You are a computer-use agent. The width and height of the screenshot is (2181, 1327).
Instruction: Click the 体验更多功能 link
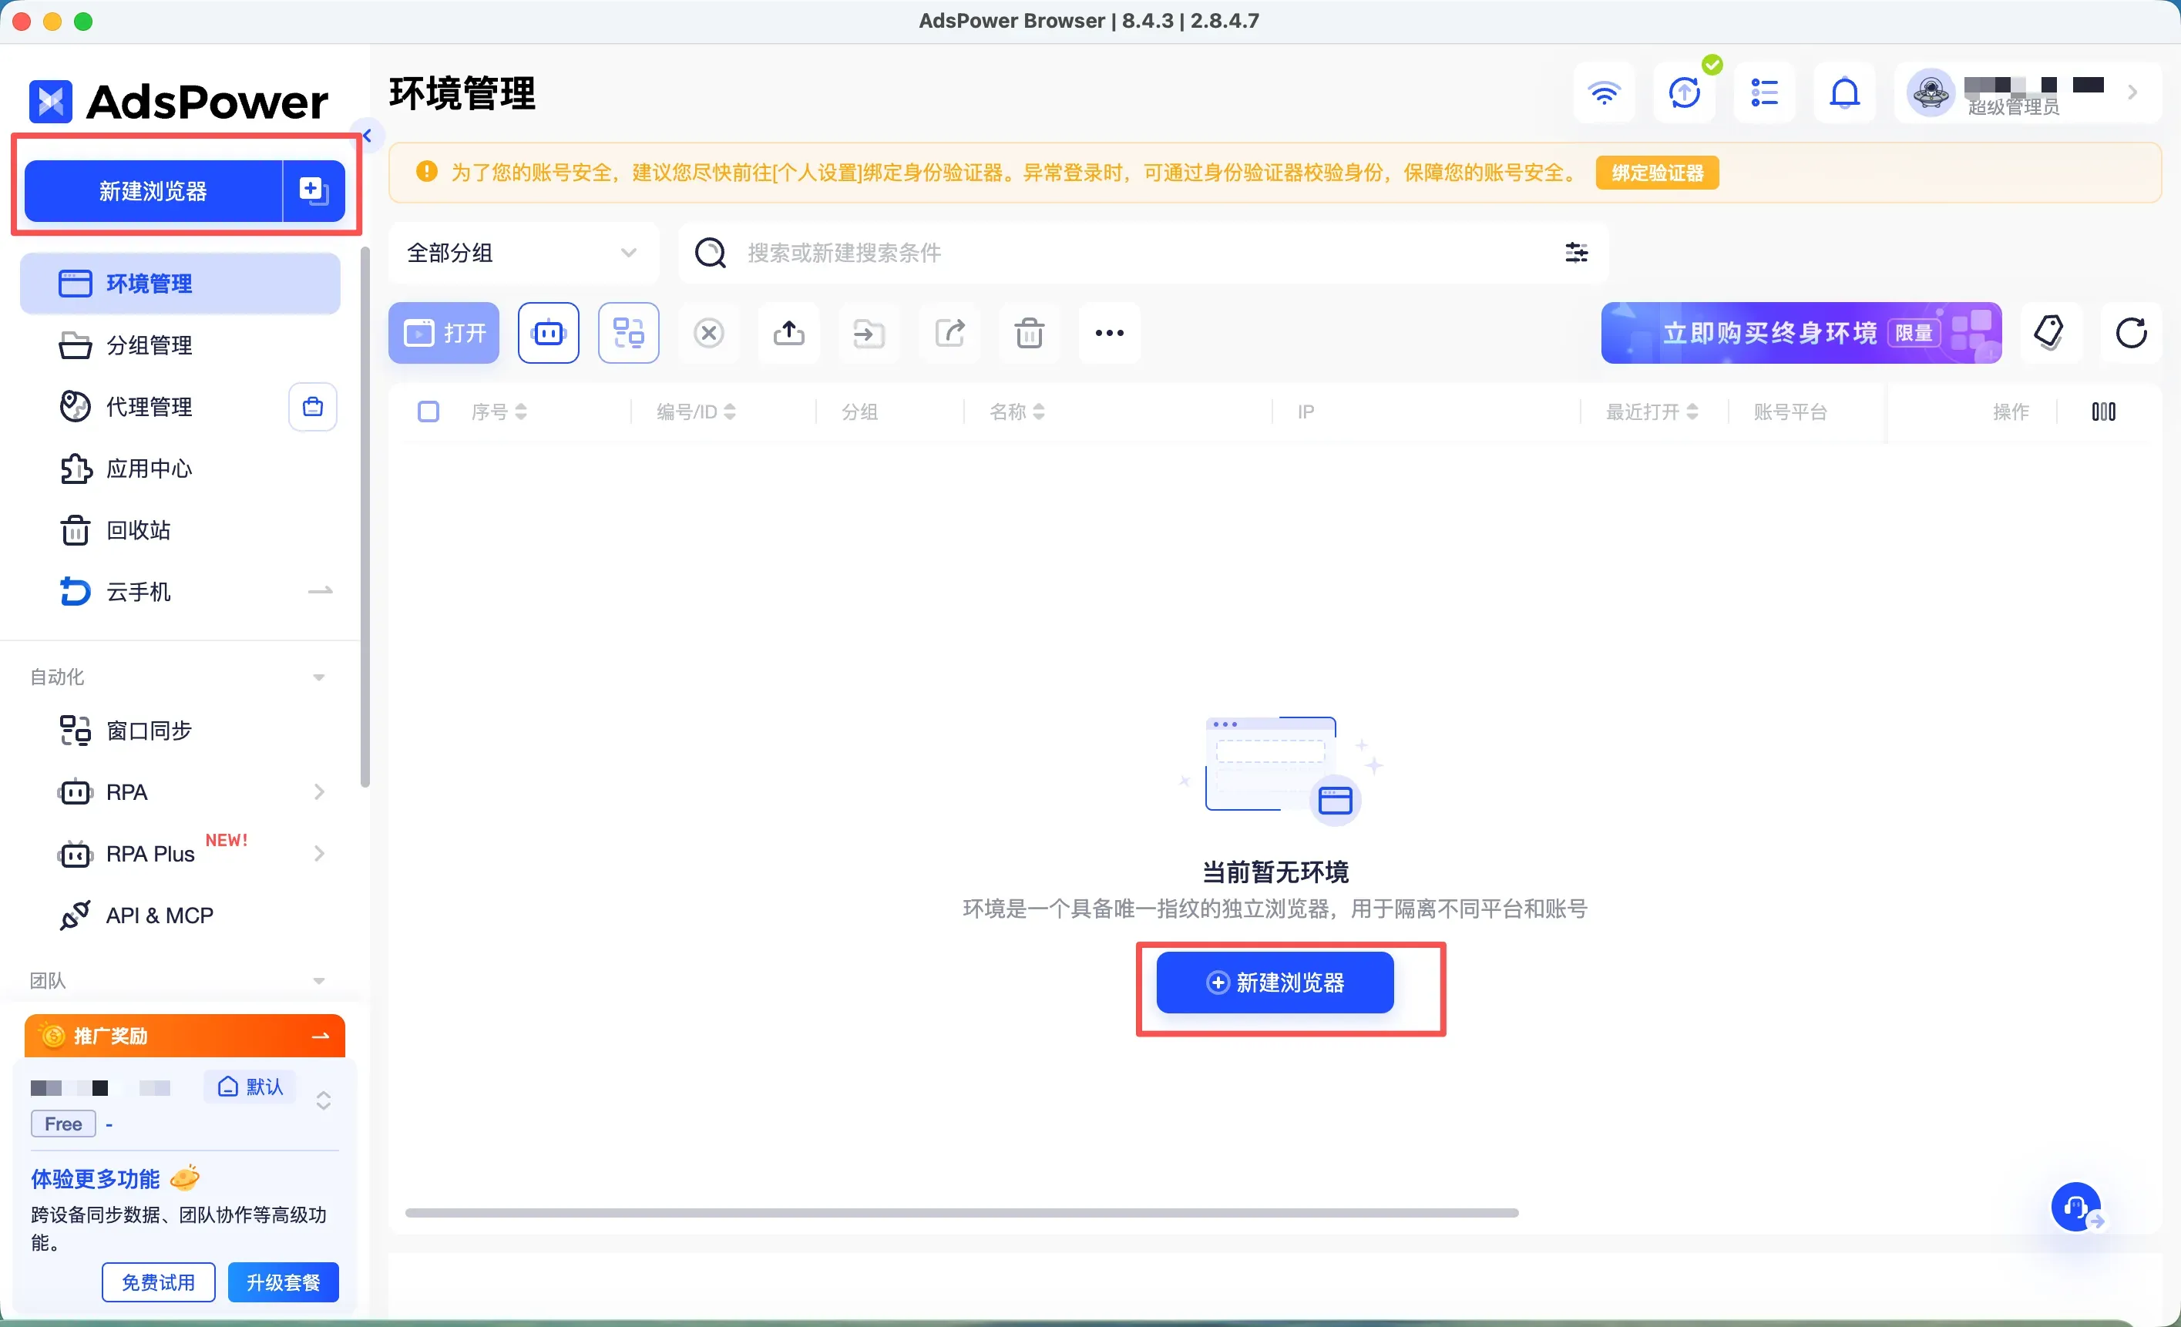pos(96,1179)
